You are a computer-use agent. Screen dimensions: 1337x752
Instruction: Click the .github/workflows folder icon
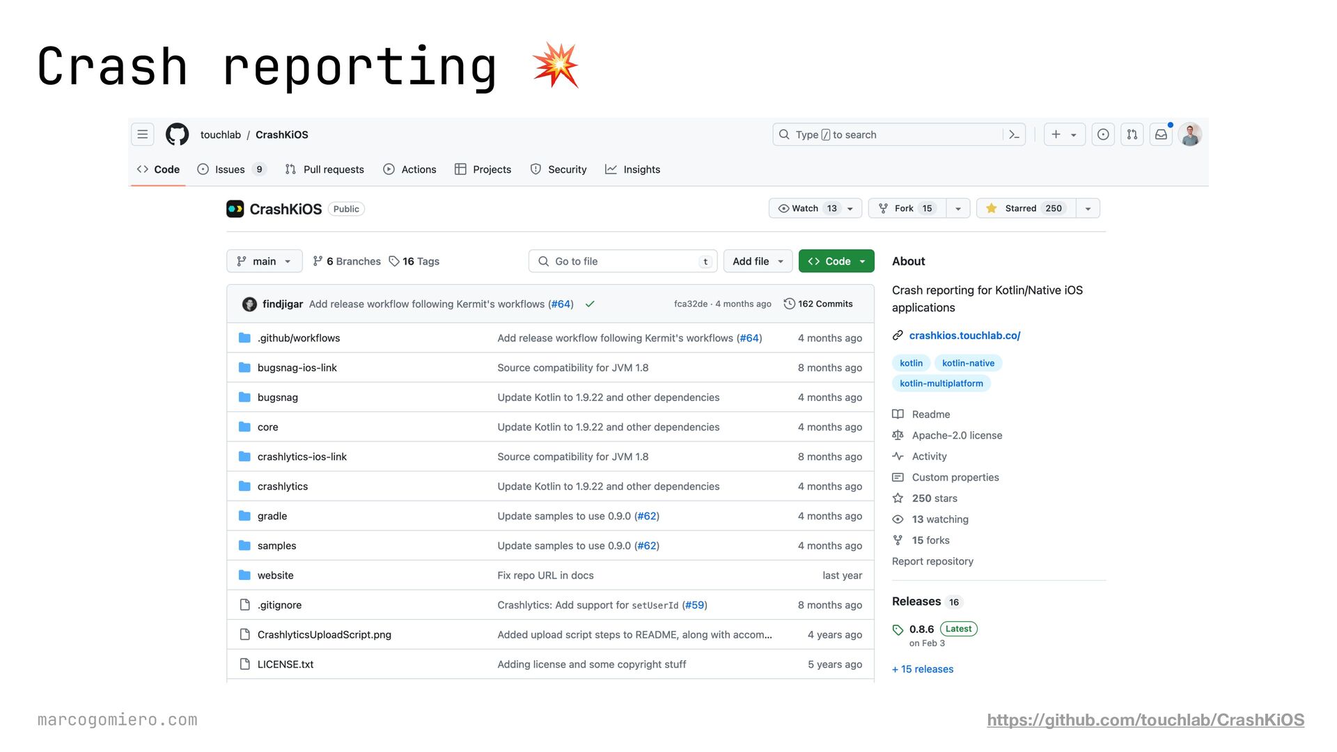(x=244, y=338)
